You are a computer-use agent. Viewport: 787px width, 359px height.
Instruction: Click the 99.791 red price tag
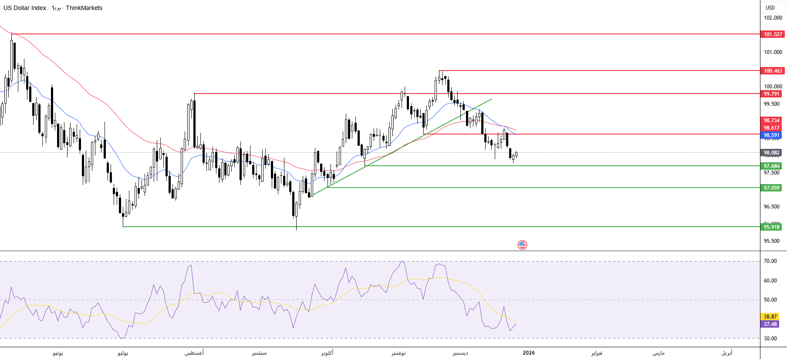[x=771, y=94]
